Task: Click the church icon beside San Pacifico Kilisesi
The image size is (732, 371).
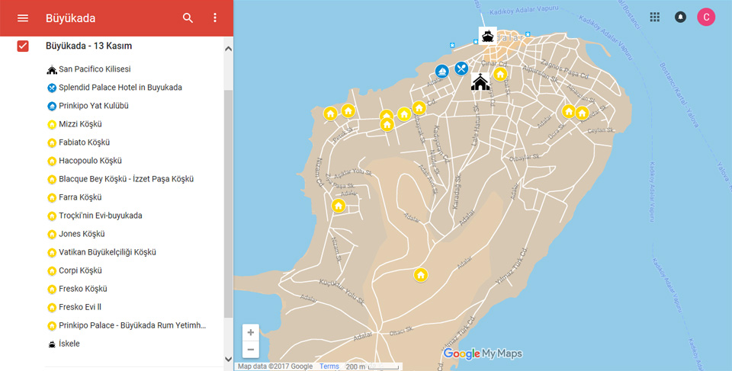Action: coord(52,70)
